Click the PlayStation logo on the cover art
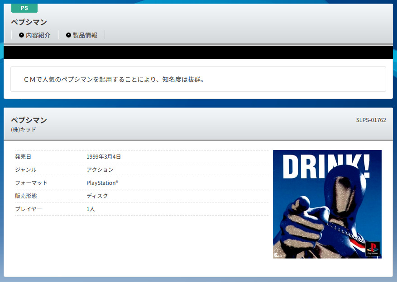 coord(372,249)
